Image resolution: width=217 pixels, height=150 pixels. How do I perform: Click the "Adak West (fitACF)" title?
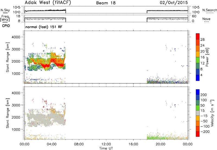point(48,3)
